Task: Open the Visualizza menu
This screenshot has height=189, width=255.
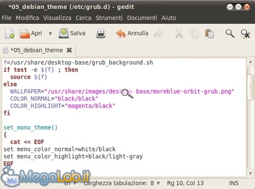Action: (x=57, y=18)
